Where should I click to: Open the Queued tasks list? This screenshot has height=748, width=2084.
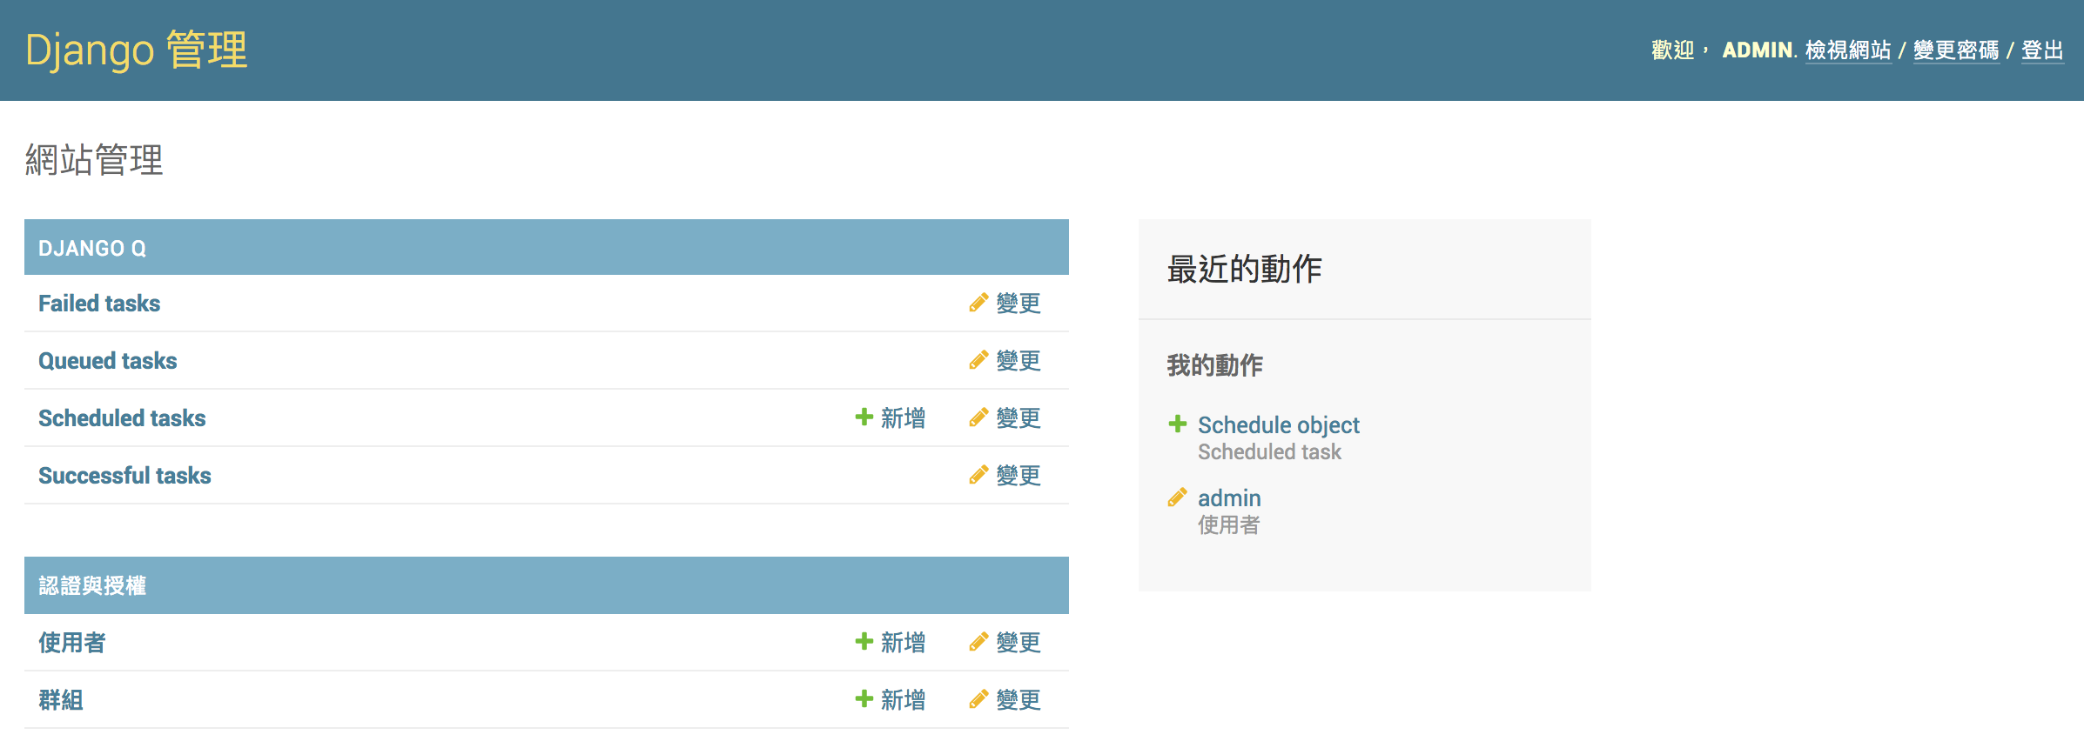[x=108, y=361]
